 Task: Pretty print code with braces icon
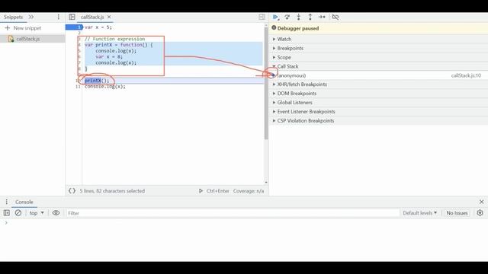coord(72,191)
